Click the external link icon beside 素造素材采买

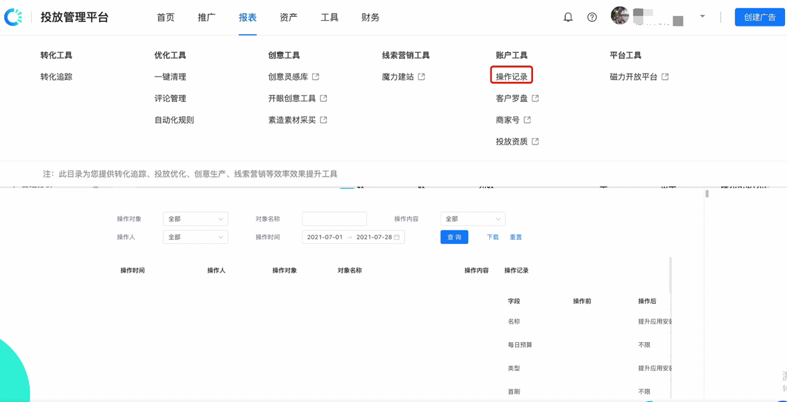click(323, 119)
